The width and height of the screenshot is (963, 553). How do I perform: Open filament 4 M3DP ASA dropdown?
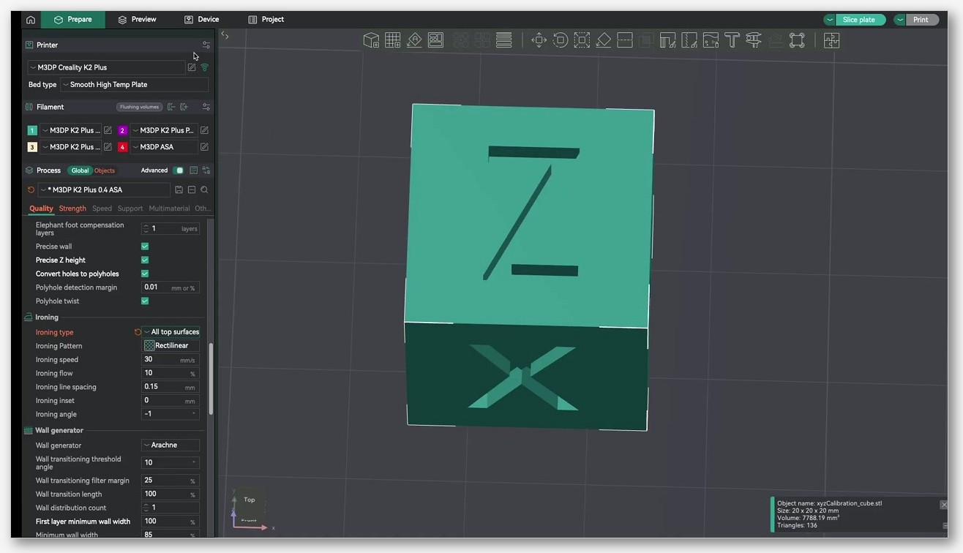[164, 147]
